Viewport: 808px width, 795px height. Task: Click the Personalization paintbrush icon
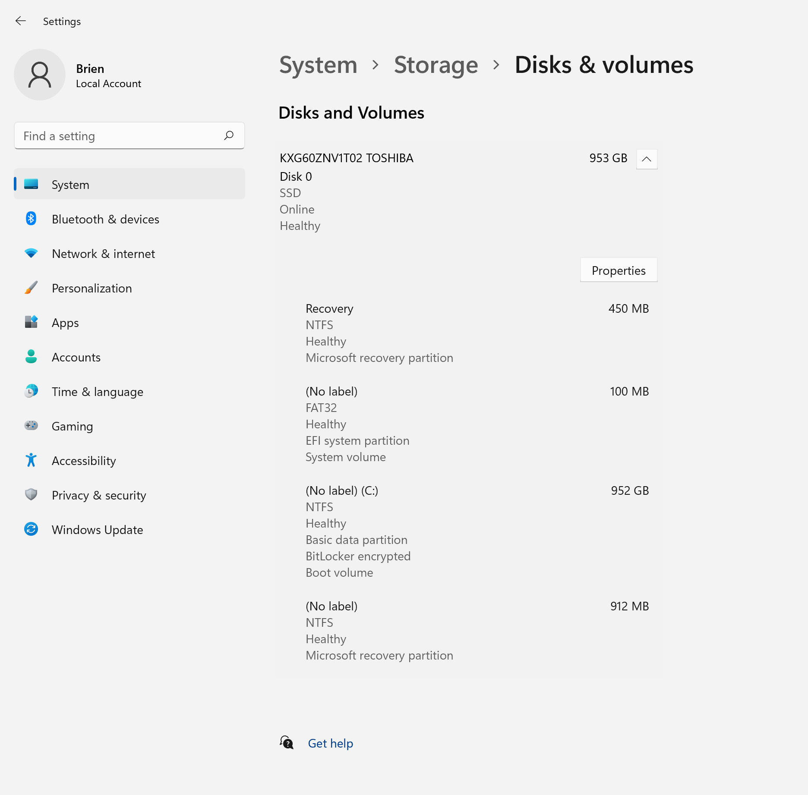(x=31, y=288)
